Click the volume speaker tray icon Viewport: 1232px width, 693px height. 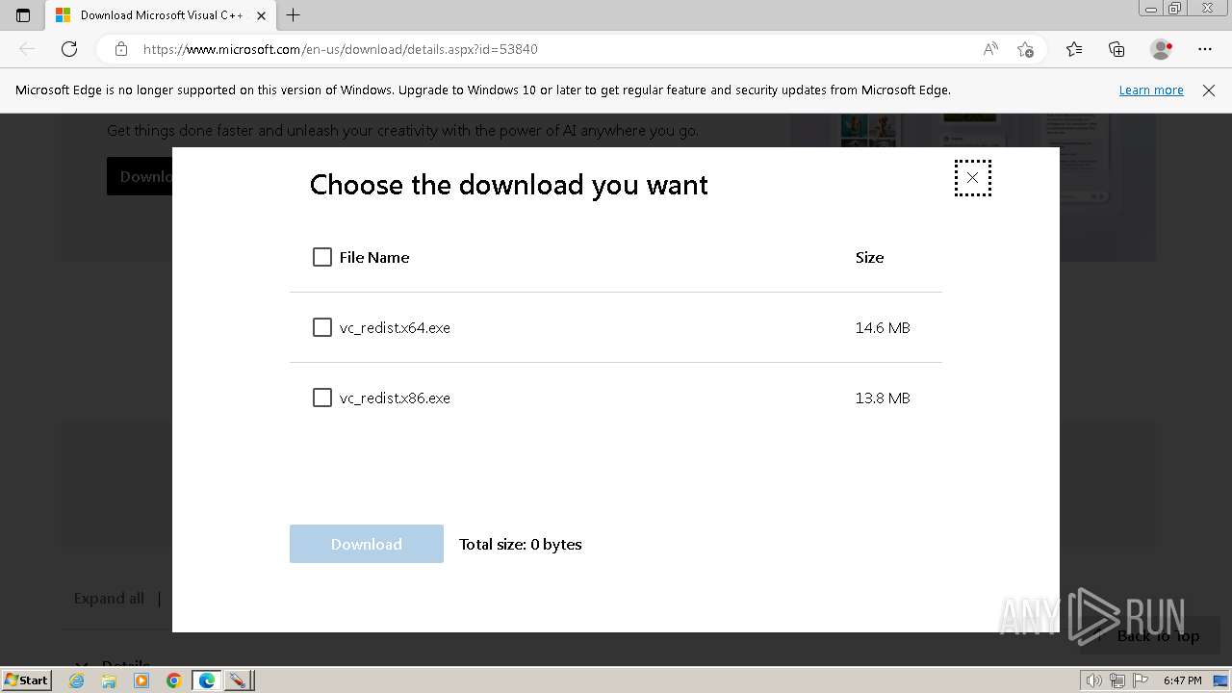click(1093, 680)
